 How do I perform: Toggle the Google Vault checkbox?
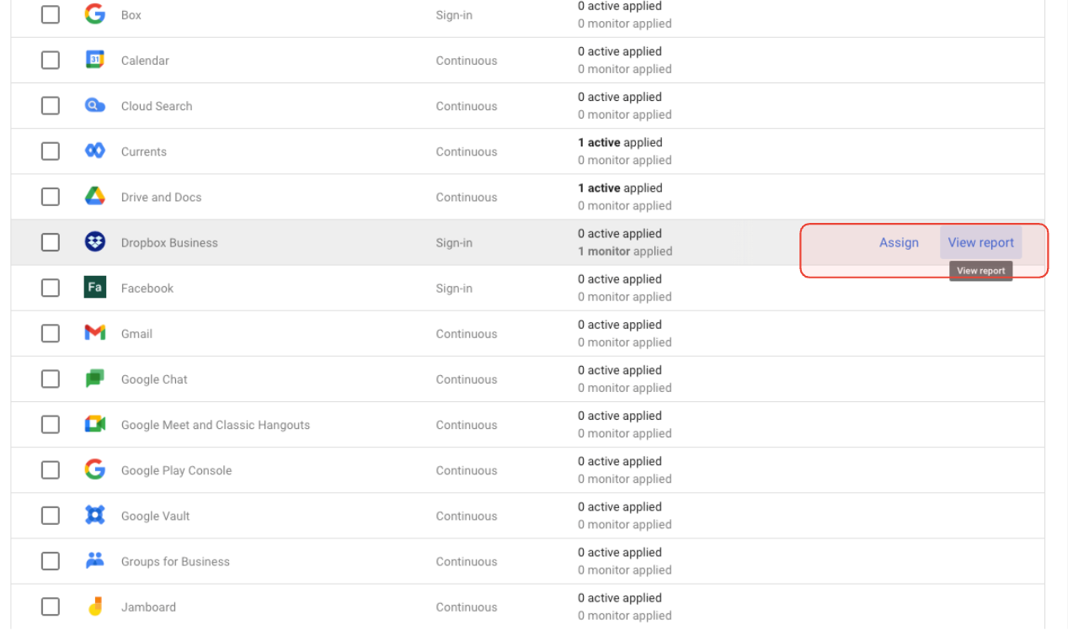pyautogui.click(x=51, y=516)
